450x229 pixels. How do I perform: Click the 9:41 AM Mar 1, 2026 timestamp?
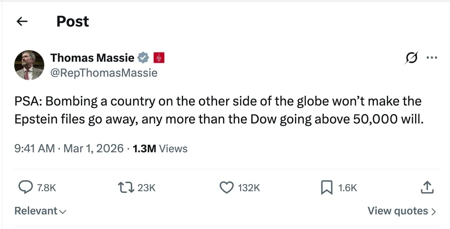coord(69,149)
